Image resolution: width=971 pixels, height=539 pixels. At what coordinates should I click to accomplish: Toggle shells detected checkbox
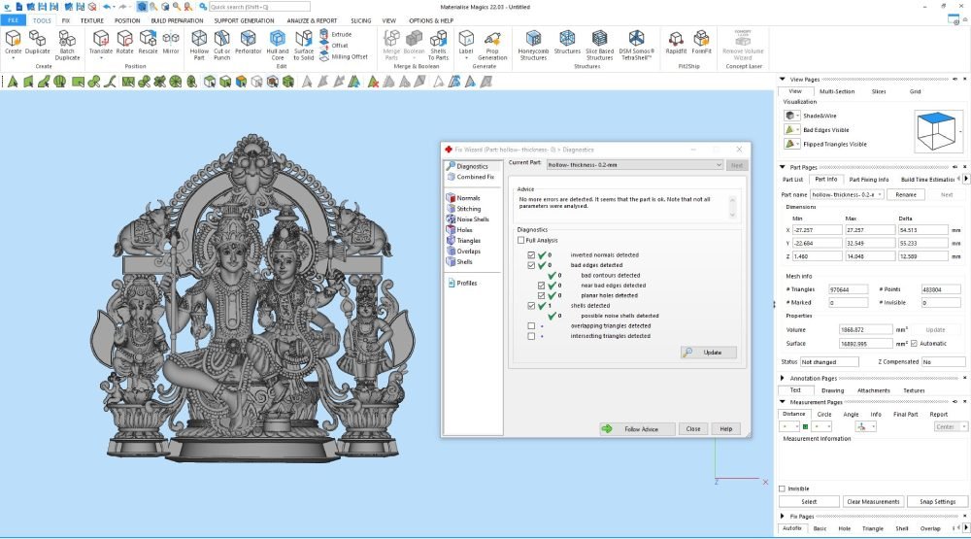point(531,306)
